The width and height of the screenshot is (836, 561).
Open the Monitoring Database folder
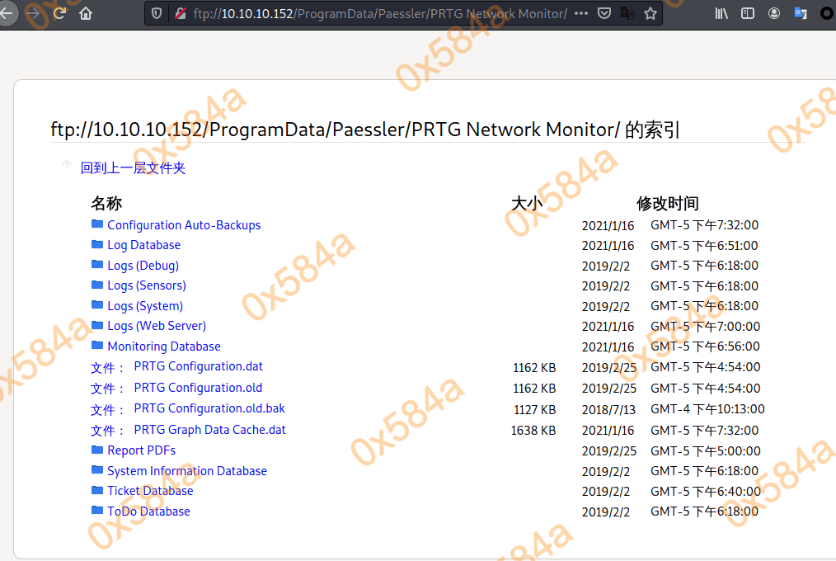click(x=163, y=346)
